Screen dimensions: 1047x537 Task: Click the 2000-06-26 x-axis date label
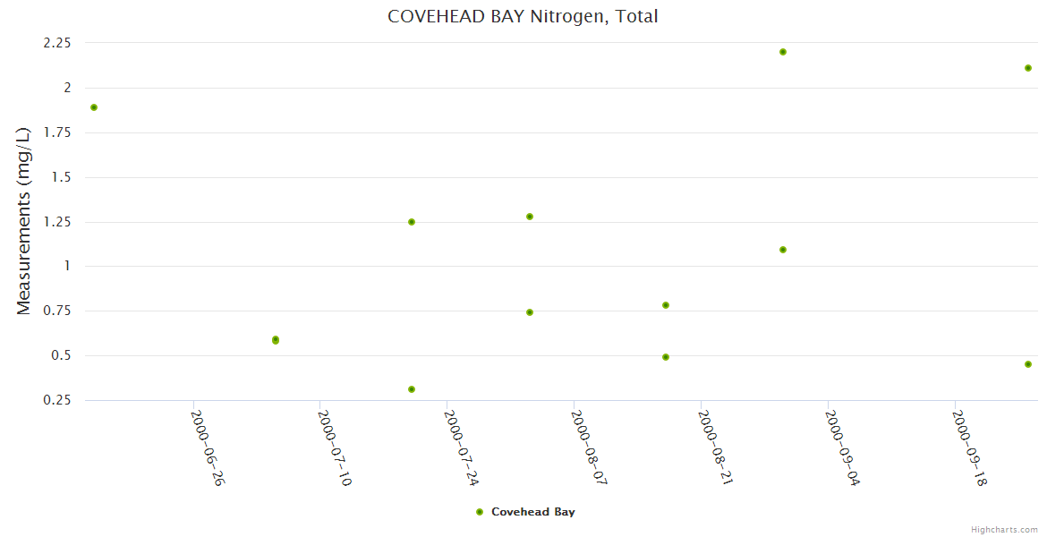coord(207,447)
